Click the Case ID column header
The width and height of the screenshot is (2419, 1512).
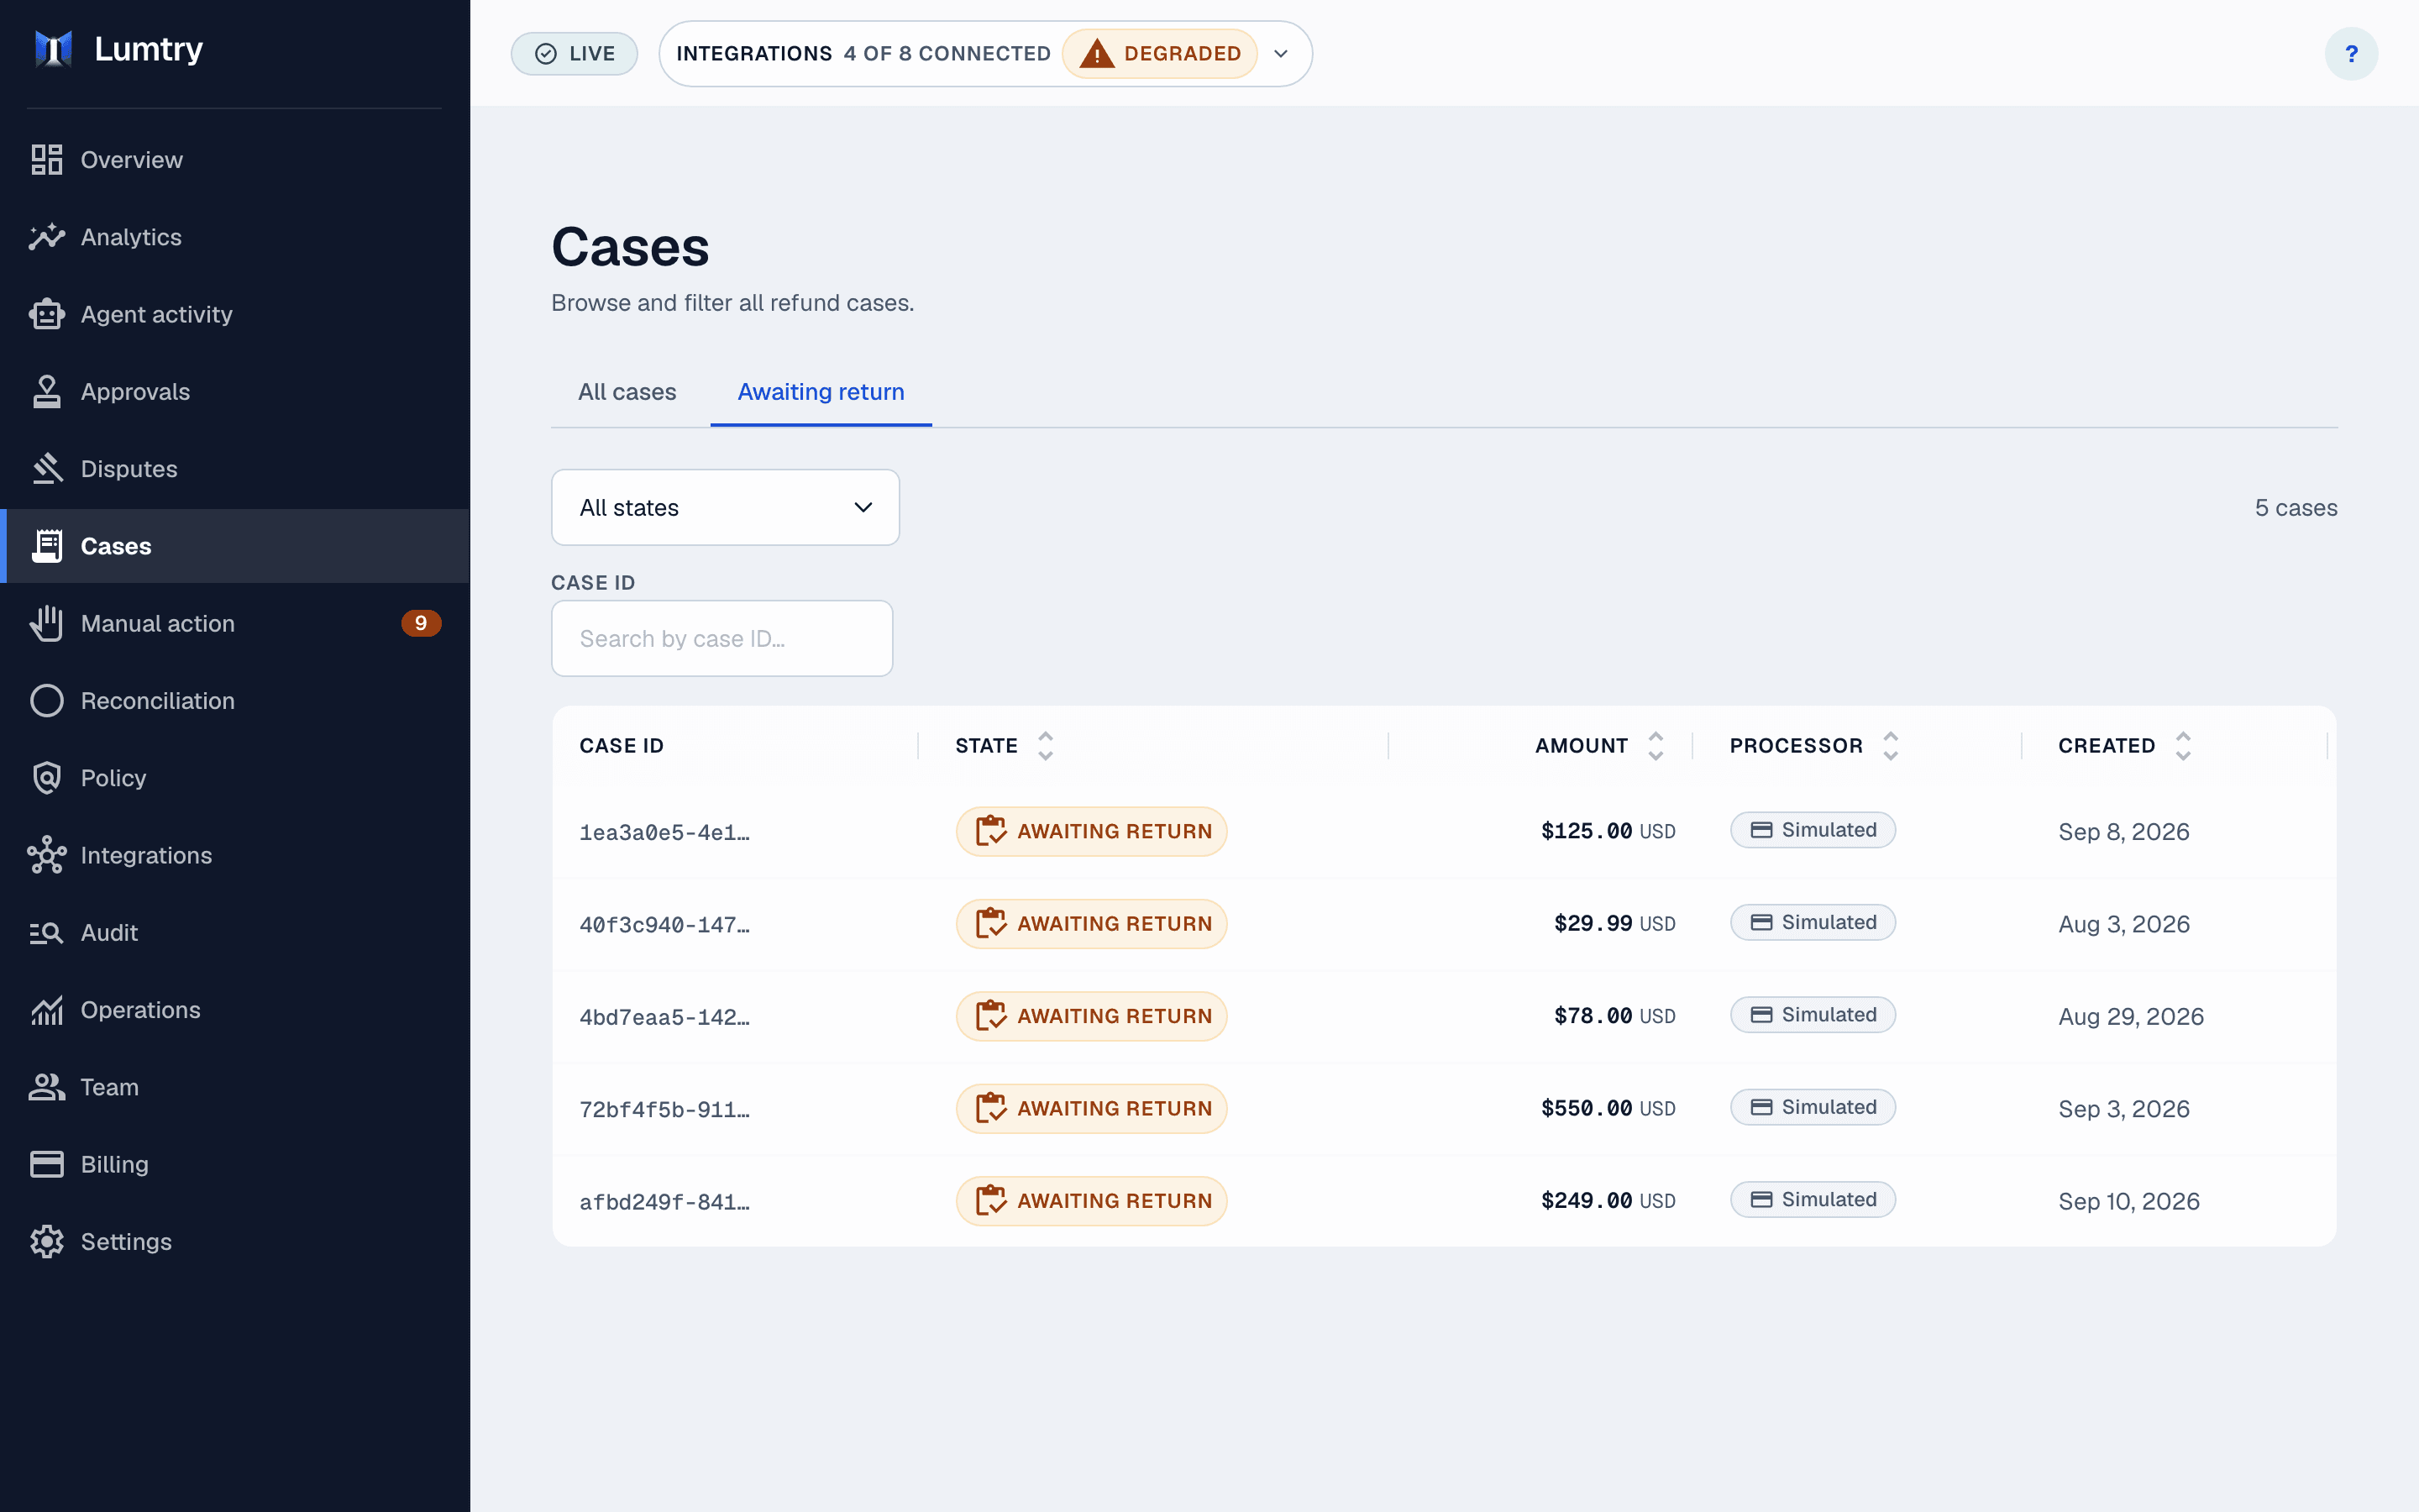(622, 746)
